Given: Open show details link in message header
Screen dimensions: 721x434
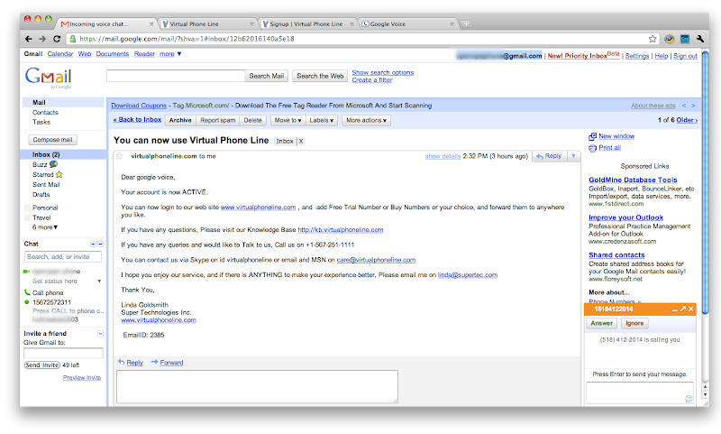Looking at the screenshot, I should click(x=443, y=156).
